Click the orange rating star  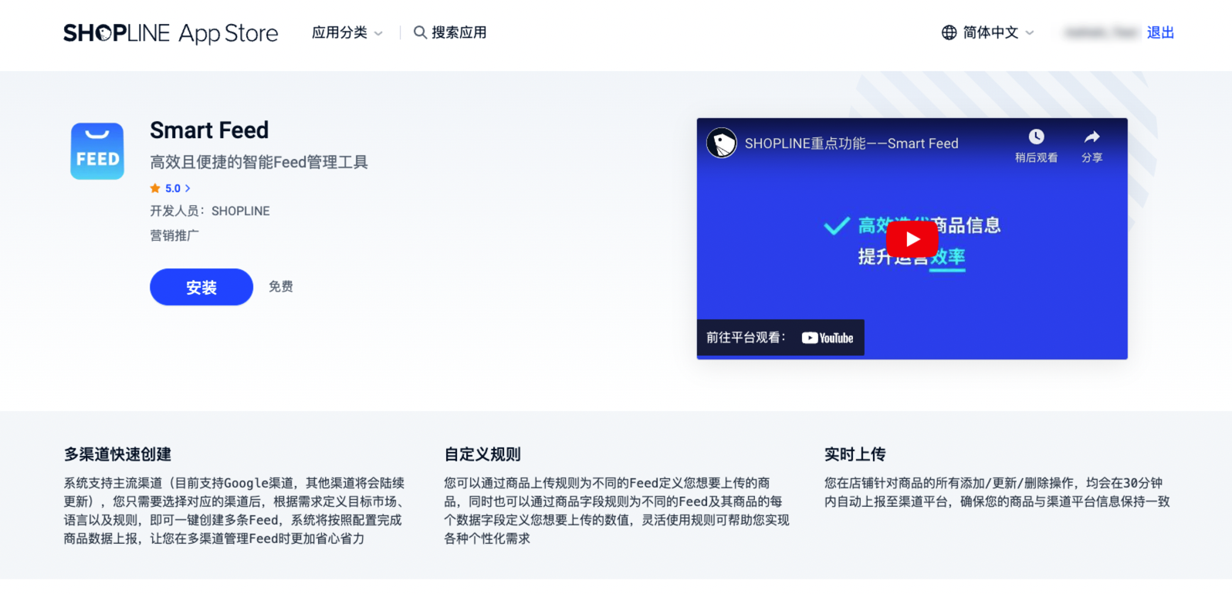[155, 188]
